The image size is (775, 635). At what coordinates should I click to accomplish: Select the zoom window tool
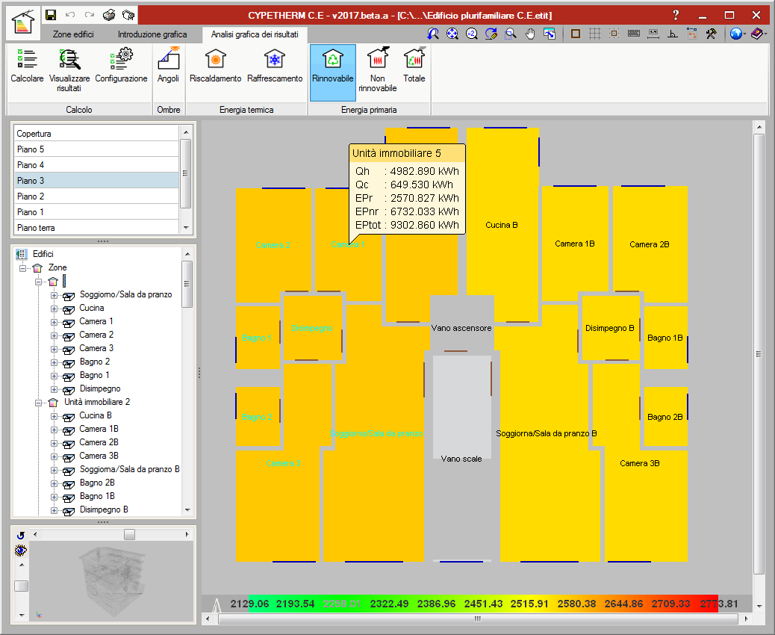(511, 34)
